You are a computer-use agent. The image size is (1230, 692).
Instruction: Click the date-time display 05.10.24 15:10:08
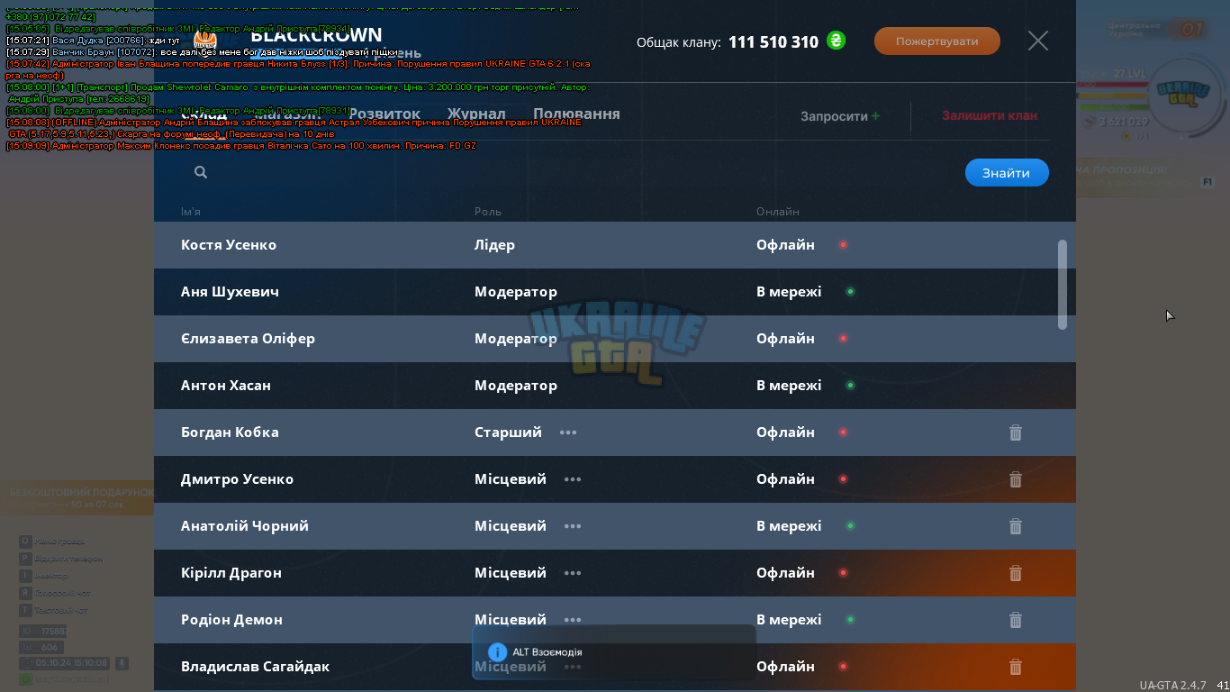click(72, 663)
